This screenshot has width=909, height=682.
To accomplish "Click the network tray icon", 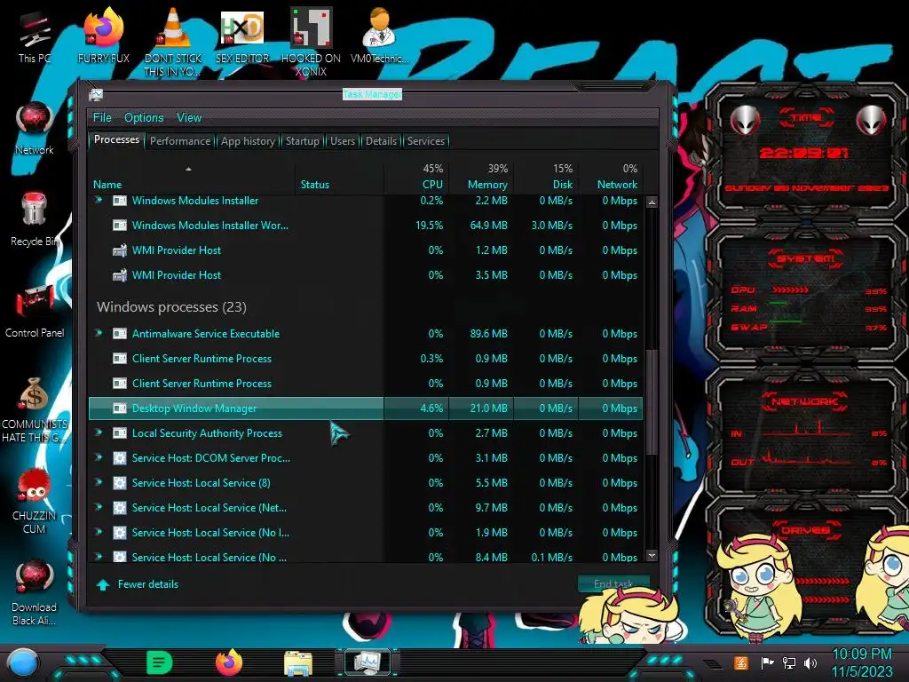I will (789, 662).
